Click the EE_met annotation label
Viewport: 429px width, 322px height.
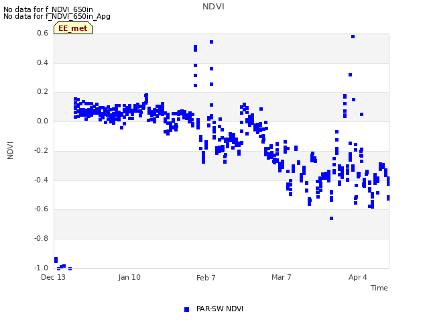(x=73, y=28)
